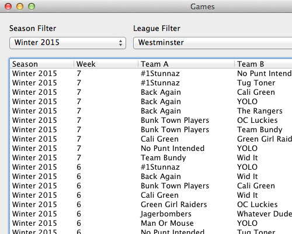Click the stepper arrows on Season Filter popup
Image resolution: width=292 pixels, height=234 pixels.
(121, 43)
